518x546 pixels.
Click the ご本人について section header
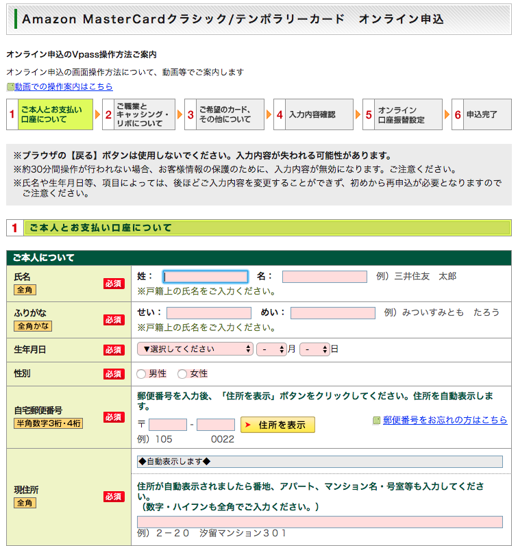tap(259, 258)
